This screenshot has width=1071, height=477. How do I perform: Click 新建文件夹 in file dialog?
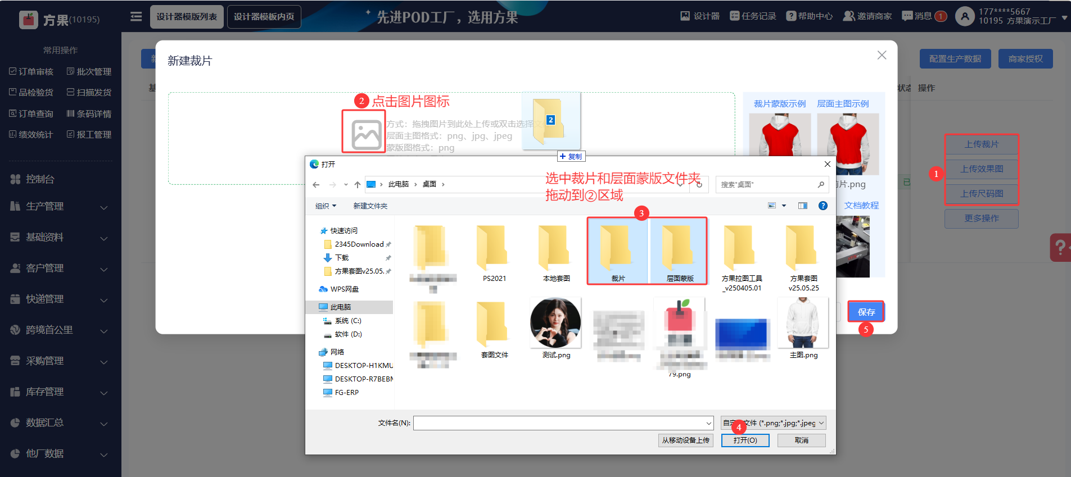370,206
